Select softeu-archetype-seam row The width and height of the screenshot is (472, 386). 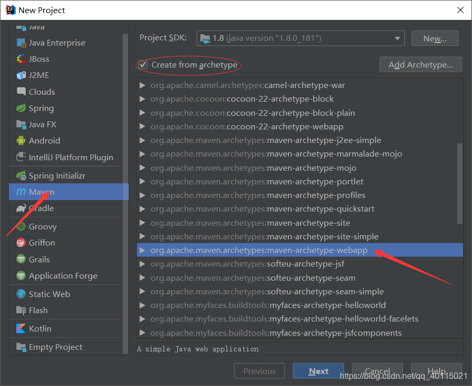300,278
